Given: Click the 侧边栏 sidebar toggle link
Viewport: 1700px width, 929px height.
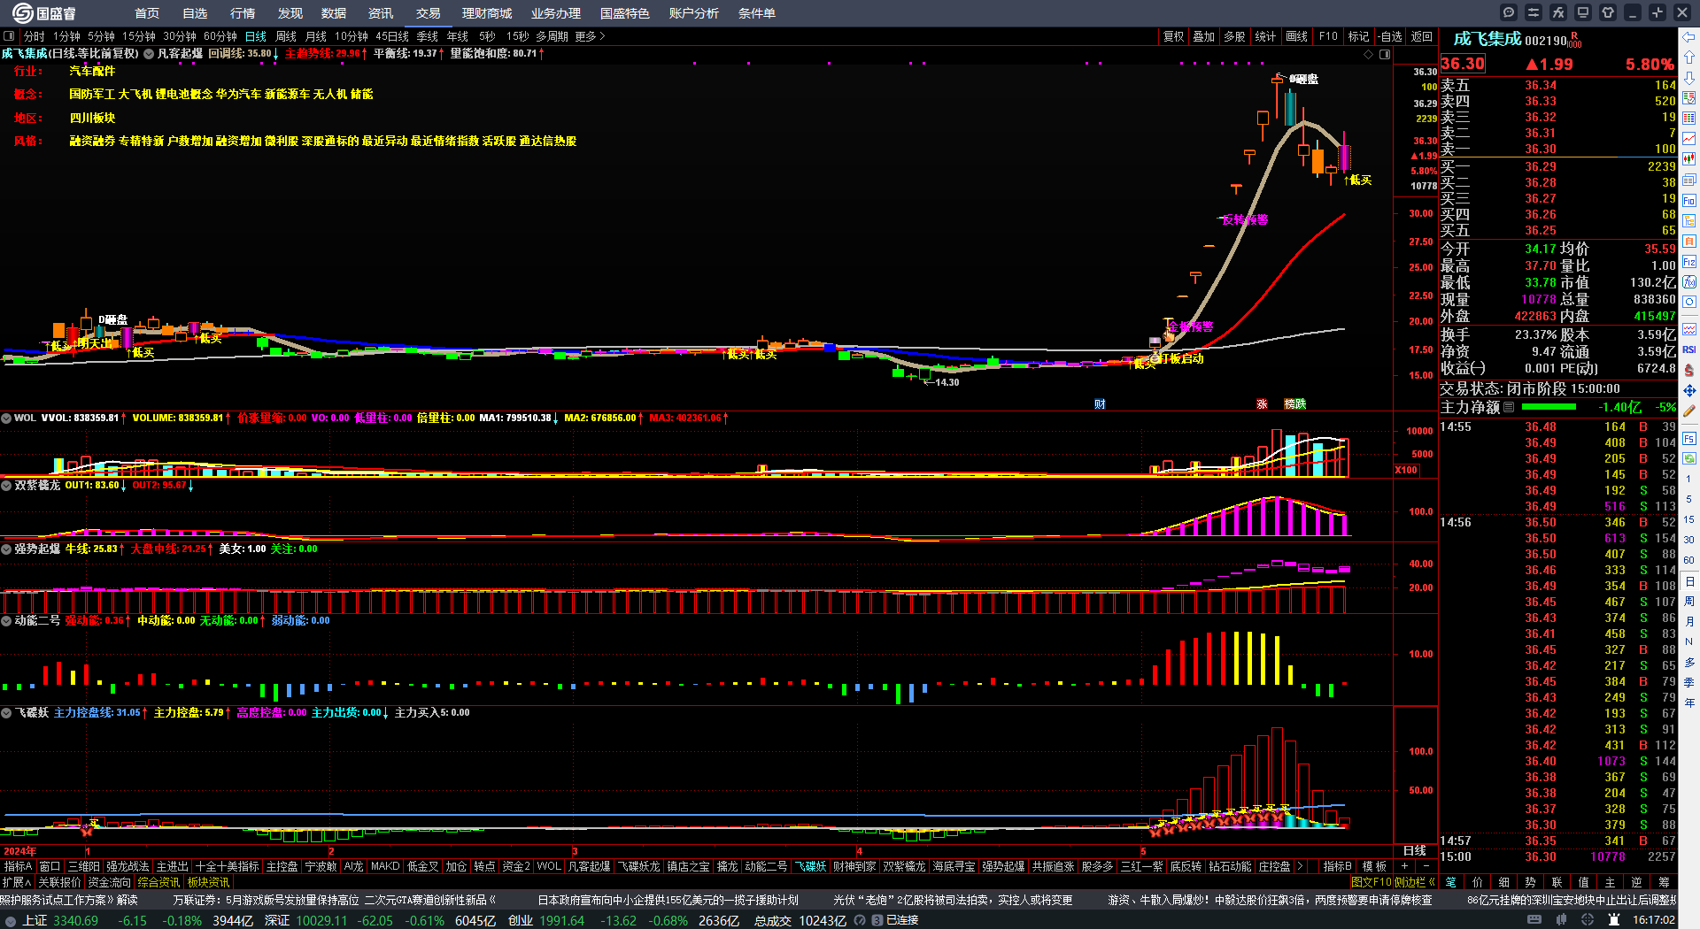Looking at the screenshot, I should click(x=1414, y=882).
